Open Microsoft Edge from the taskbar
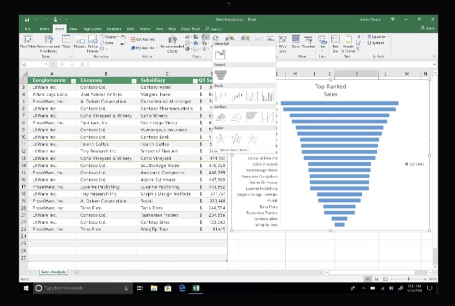The width and height of the screenshot is (455, 306). click(182, 288)
